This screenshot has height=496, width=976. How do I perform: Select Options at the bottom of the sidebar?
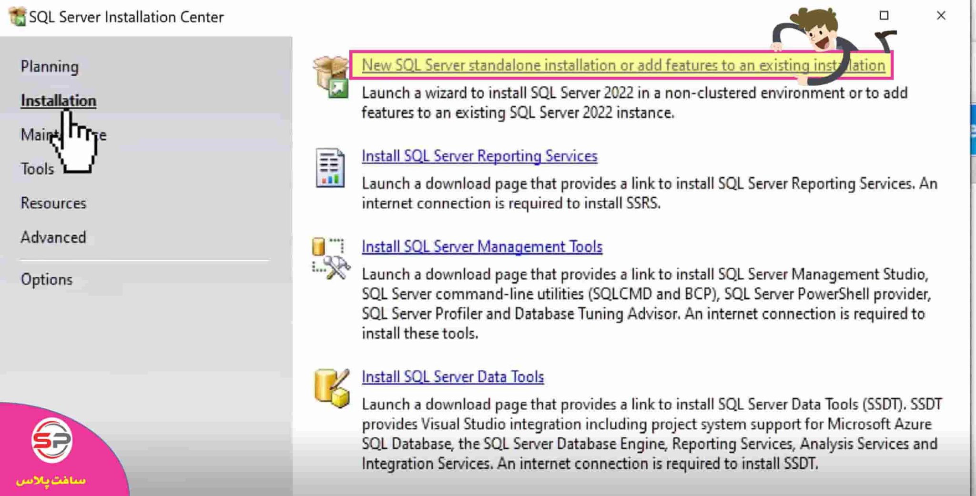click(x=47, y=279)
